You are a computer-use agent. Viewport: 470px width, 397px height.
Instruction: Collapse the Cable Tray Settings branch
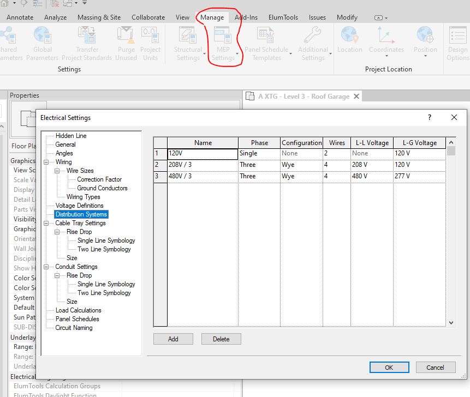pos(46,223)
